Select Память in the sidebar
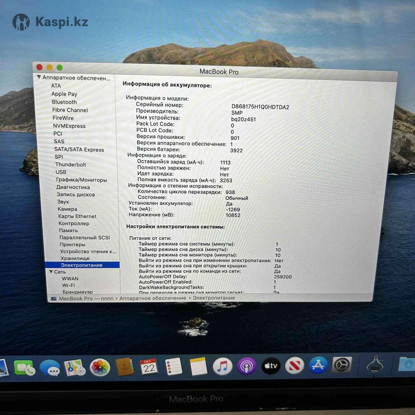The width and height of the screenshot is (415, 415). coord(68,230)
